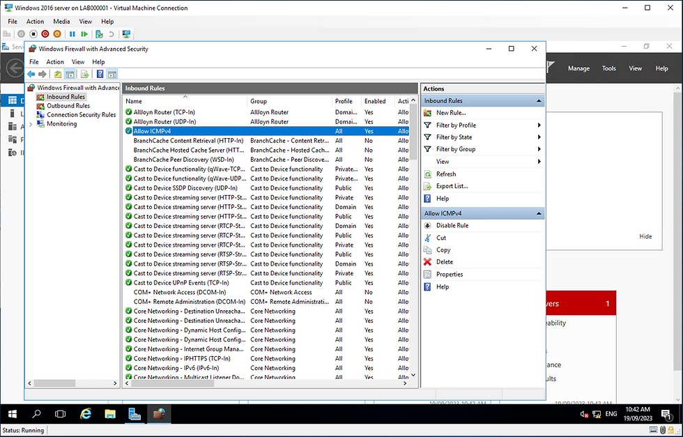Click the Enhanced Session icon in VM toolbar
Image resolution: width=683 pixels, height=437 pixels.
click(126, 34)
